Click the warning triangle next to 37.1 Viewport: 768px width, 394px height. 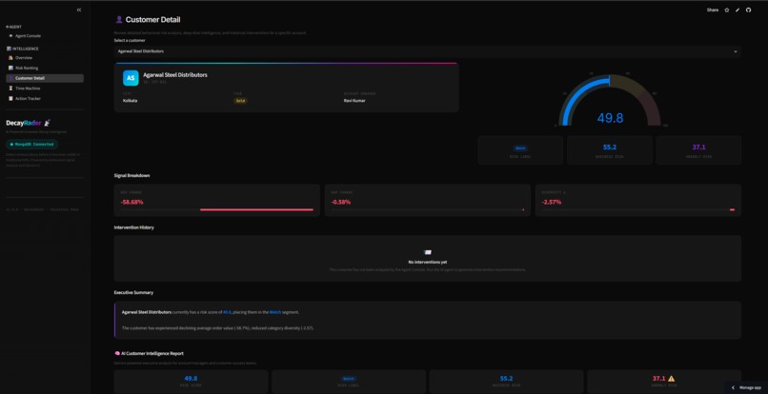click(x=671, y=379)
